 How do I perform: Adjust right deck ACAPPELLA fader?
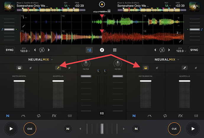click(x=184, y=81)
